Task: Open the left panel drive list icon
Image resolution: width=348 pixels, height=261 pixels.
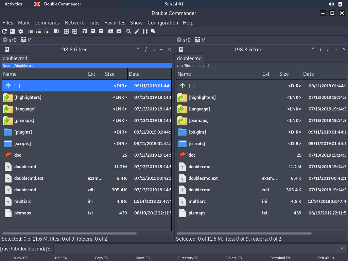Action: point(7,49)
